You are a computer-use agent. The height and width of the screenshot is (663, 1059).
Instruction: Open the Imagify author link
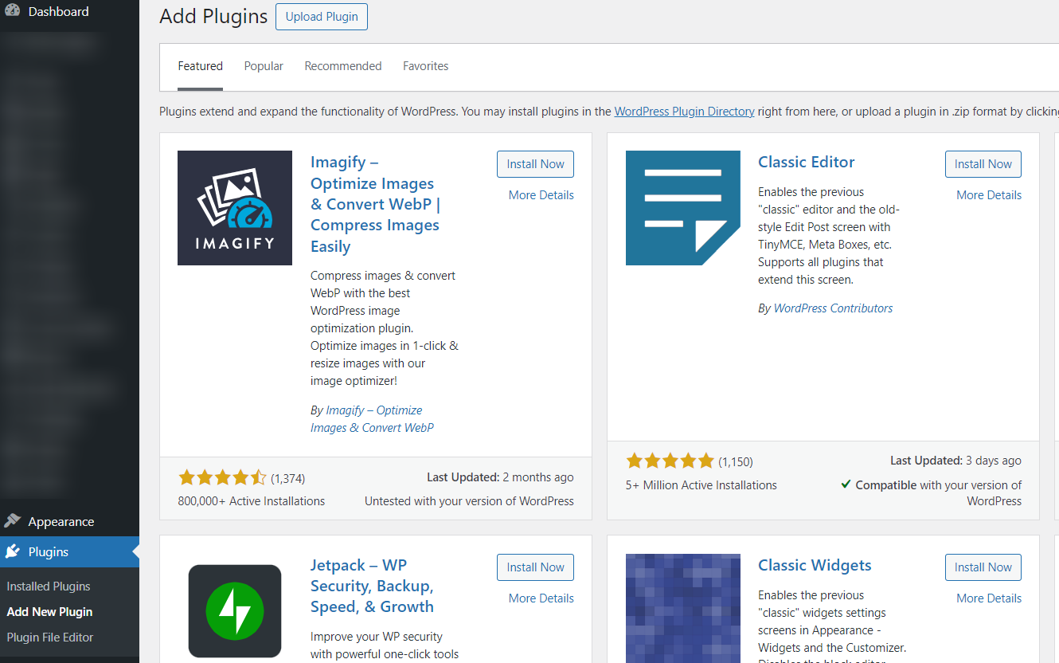click(x=373, y=419)
